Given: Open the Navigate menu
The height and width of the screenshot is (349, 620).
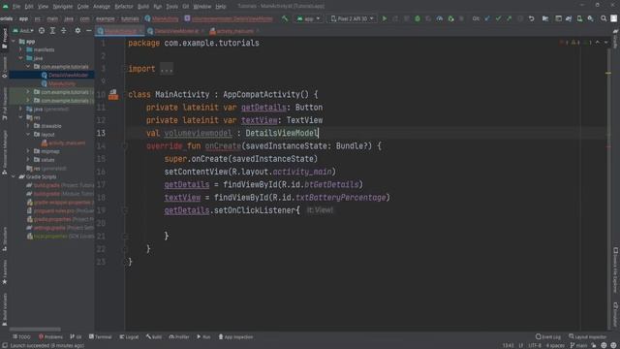Looking at the screenshot, I should tap(62, 7).
